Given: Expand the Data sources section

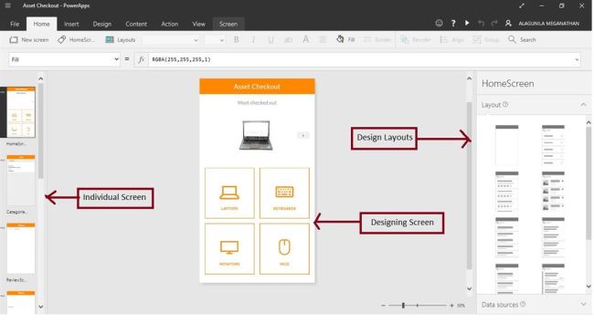Looking at the screenshot, I should click(x=583, y=304).
